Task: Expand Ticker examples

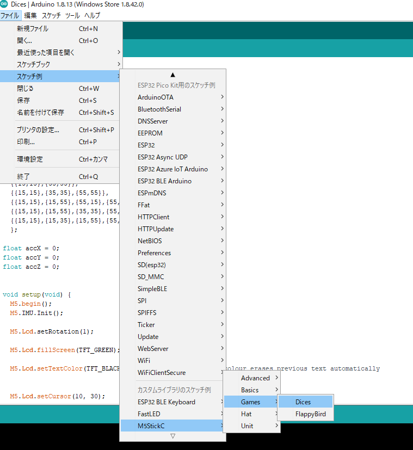Action: tap(173, 325)
